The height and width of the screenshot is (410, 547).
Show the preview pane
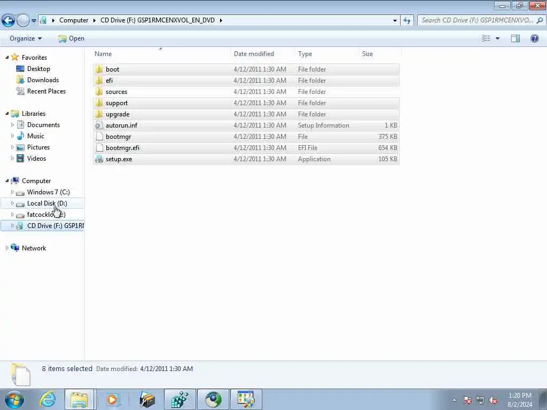(515, 38)
